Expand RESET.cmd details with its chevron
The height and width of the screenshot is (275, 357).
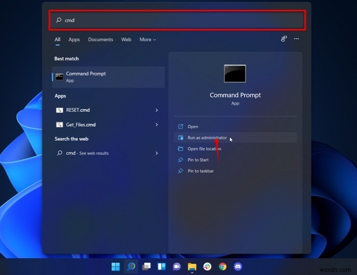[157, 110]
